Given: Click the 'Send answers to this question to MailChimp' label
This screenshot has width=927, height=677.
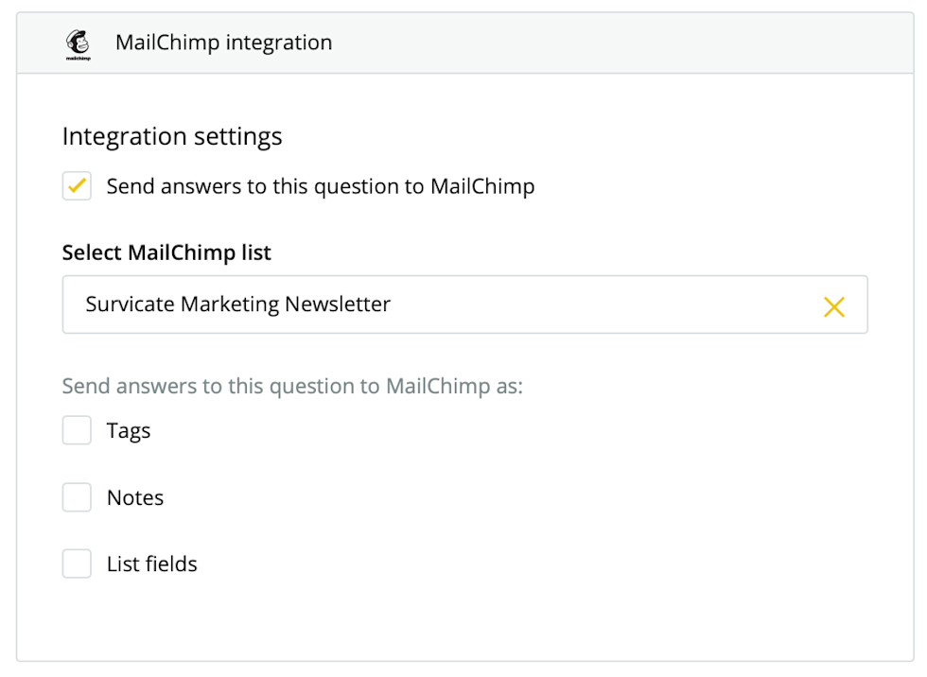Looking at the screenshot, I should pyautogui.click(x=321, y=186).
